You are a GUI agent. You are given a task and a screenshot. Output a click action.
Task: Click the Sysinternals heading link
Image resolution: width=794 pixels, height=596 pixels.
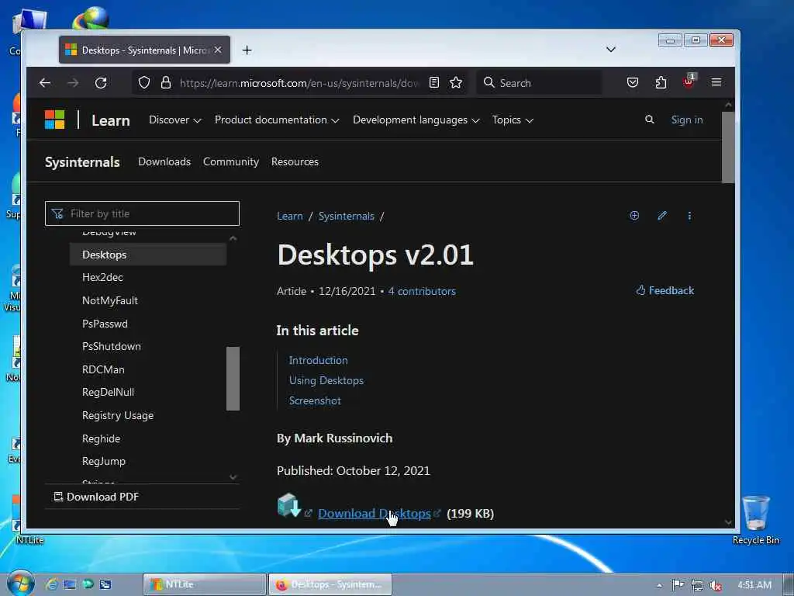point(82,162)
